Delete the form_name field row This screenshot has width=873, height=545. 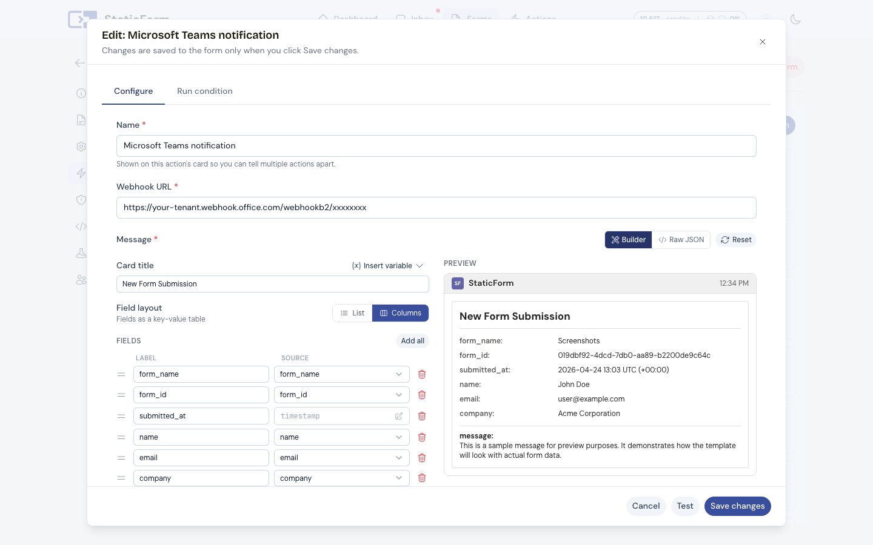(x=422, y=374)
